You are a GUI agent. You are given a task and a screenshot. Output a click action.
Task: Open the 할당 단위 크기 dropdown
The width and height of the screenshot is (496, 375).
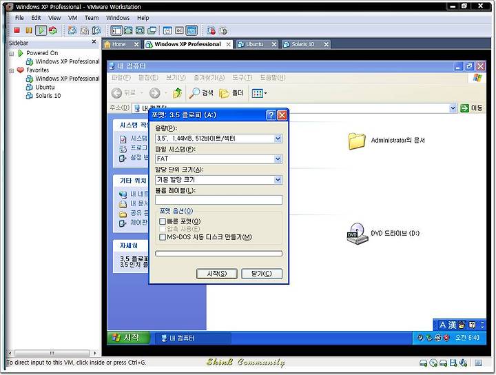[278, 180]
